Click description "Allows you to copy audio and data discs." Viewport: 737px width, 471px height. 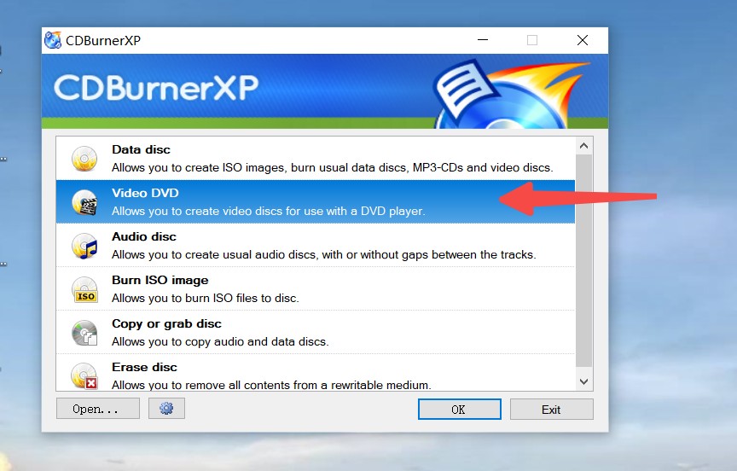(x=220, y=342)
